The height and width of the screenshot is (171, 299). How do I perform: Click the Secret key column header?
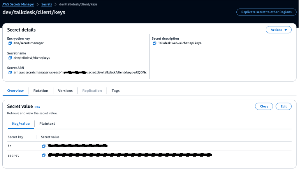(15, 137)
